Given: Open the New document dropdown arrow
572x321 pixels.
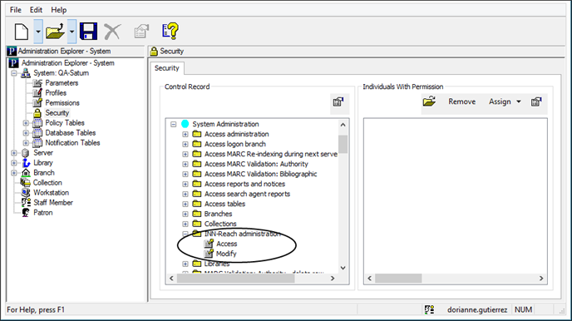Looking at the screenshot, I should coord(38,32).
